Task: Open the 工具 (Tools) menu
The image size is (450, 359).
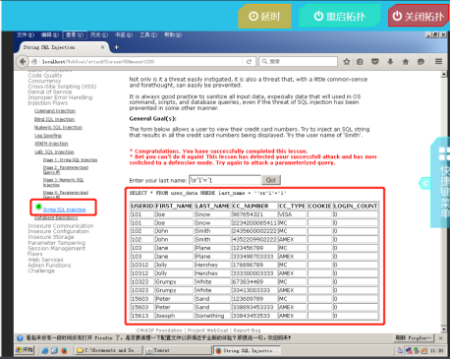Action: (148, 34)
